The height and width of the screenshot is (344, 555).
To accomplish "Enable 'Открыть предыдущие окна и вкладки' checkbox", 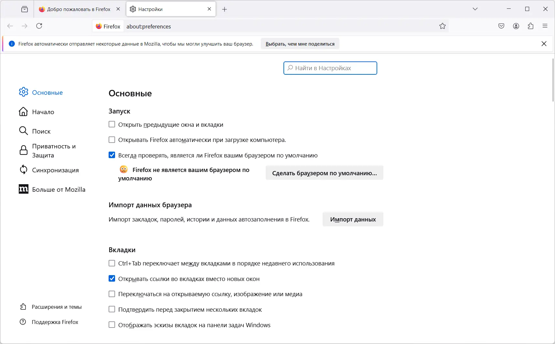I will coord(112,124).
